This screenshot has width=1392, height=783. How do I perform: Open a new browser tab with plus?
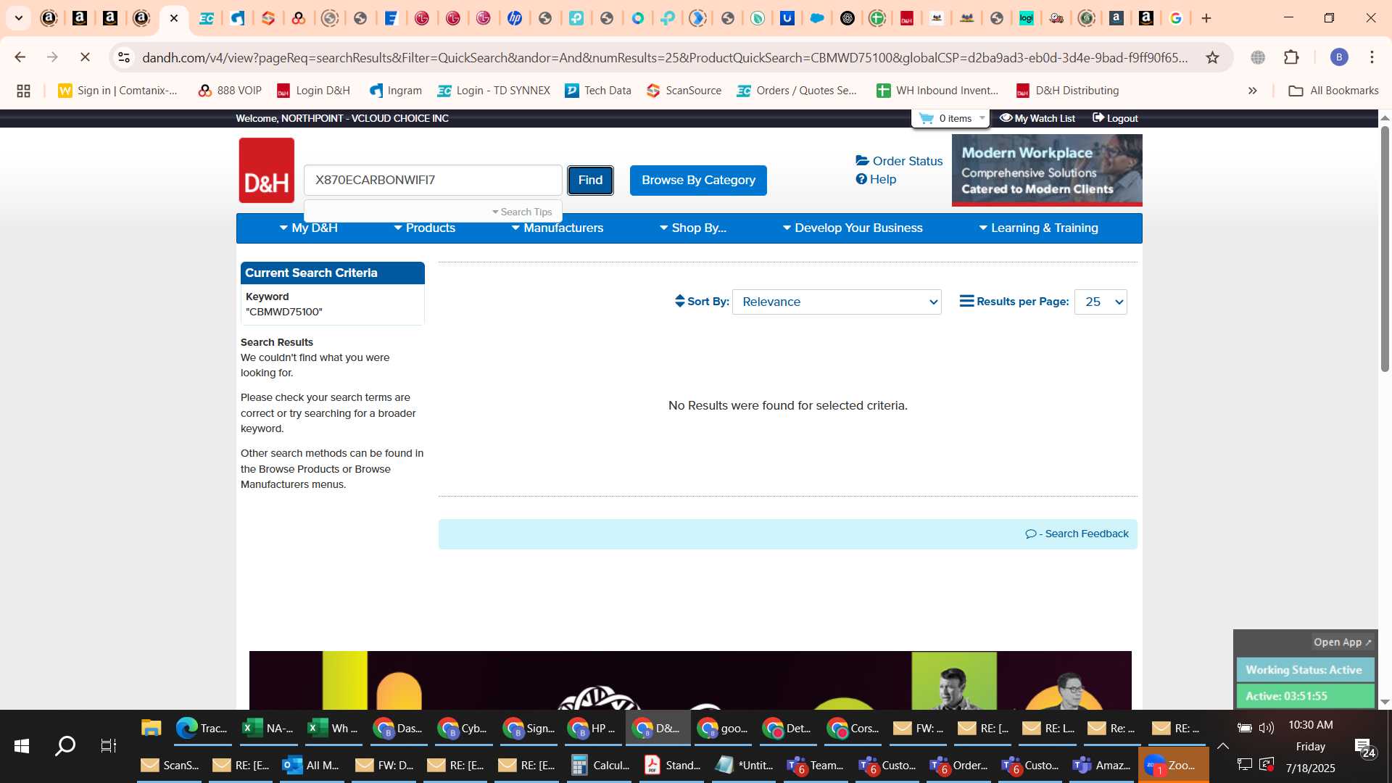click(x=1206, y=18)
